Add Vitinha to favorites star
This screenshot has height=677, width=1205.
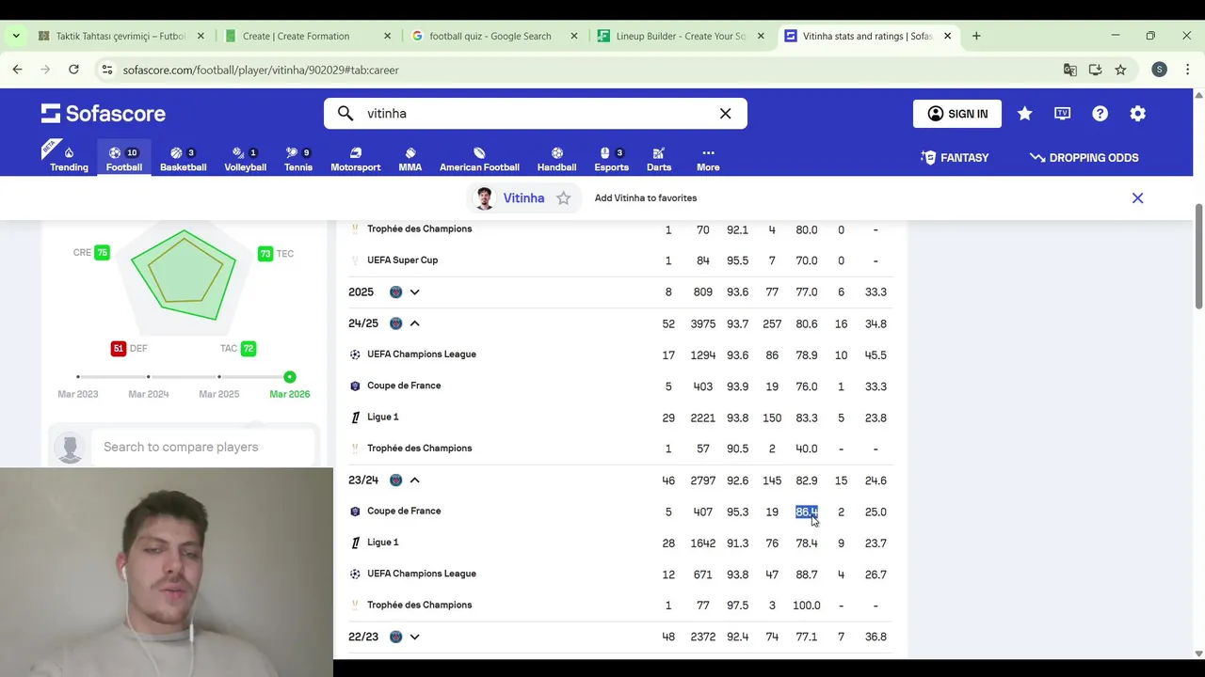(x=563, y=198)
